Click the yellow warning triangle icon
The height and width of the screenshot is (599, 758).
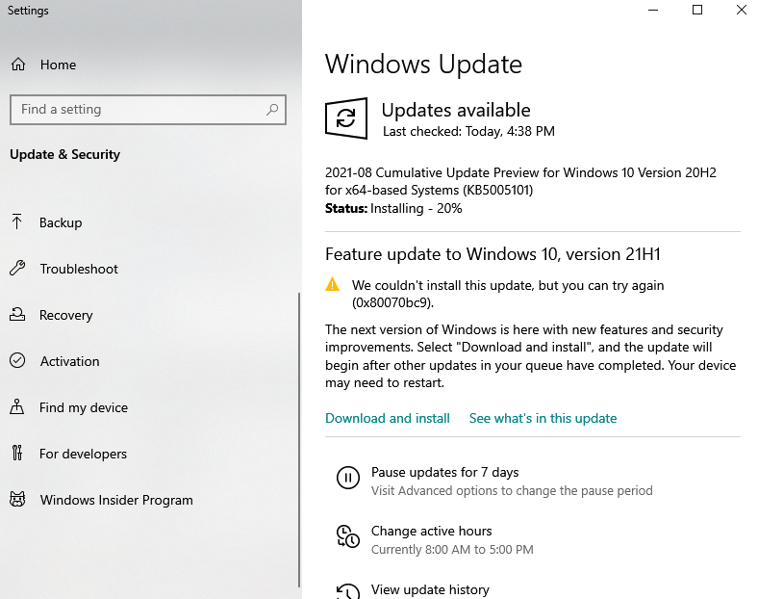coord(333,284)
